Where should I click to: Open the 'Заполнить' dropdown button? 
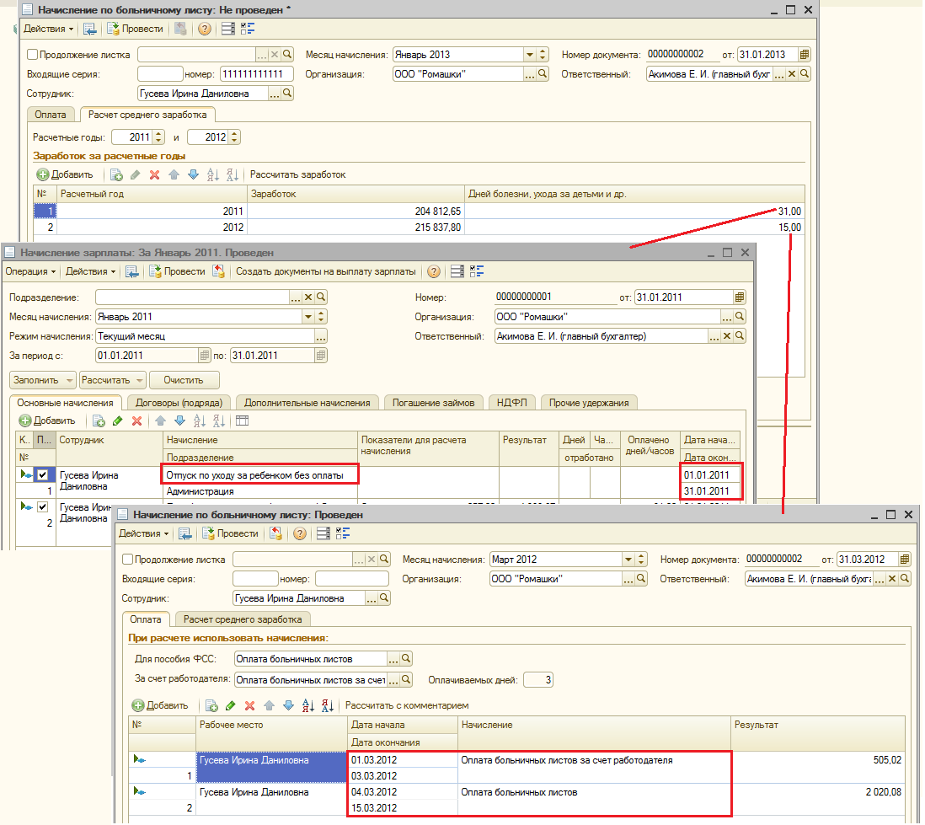[43, 380]
